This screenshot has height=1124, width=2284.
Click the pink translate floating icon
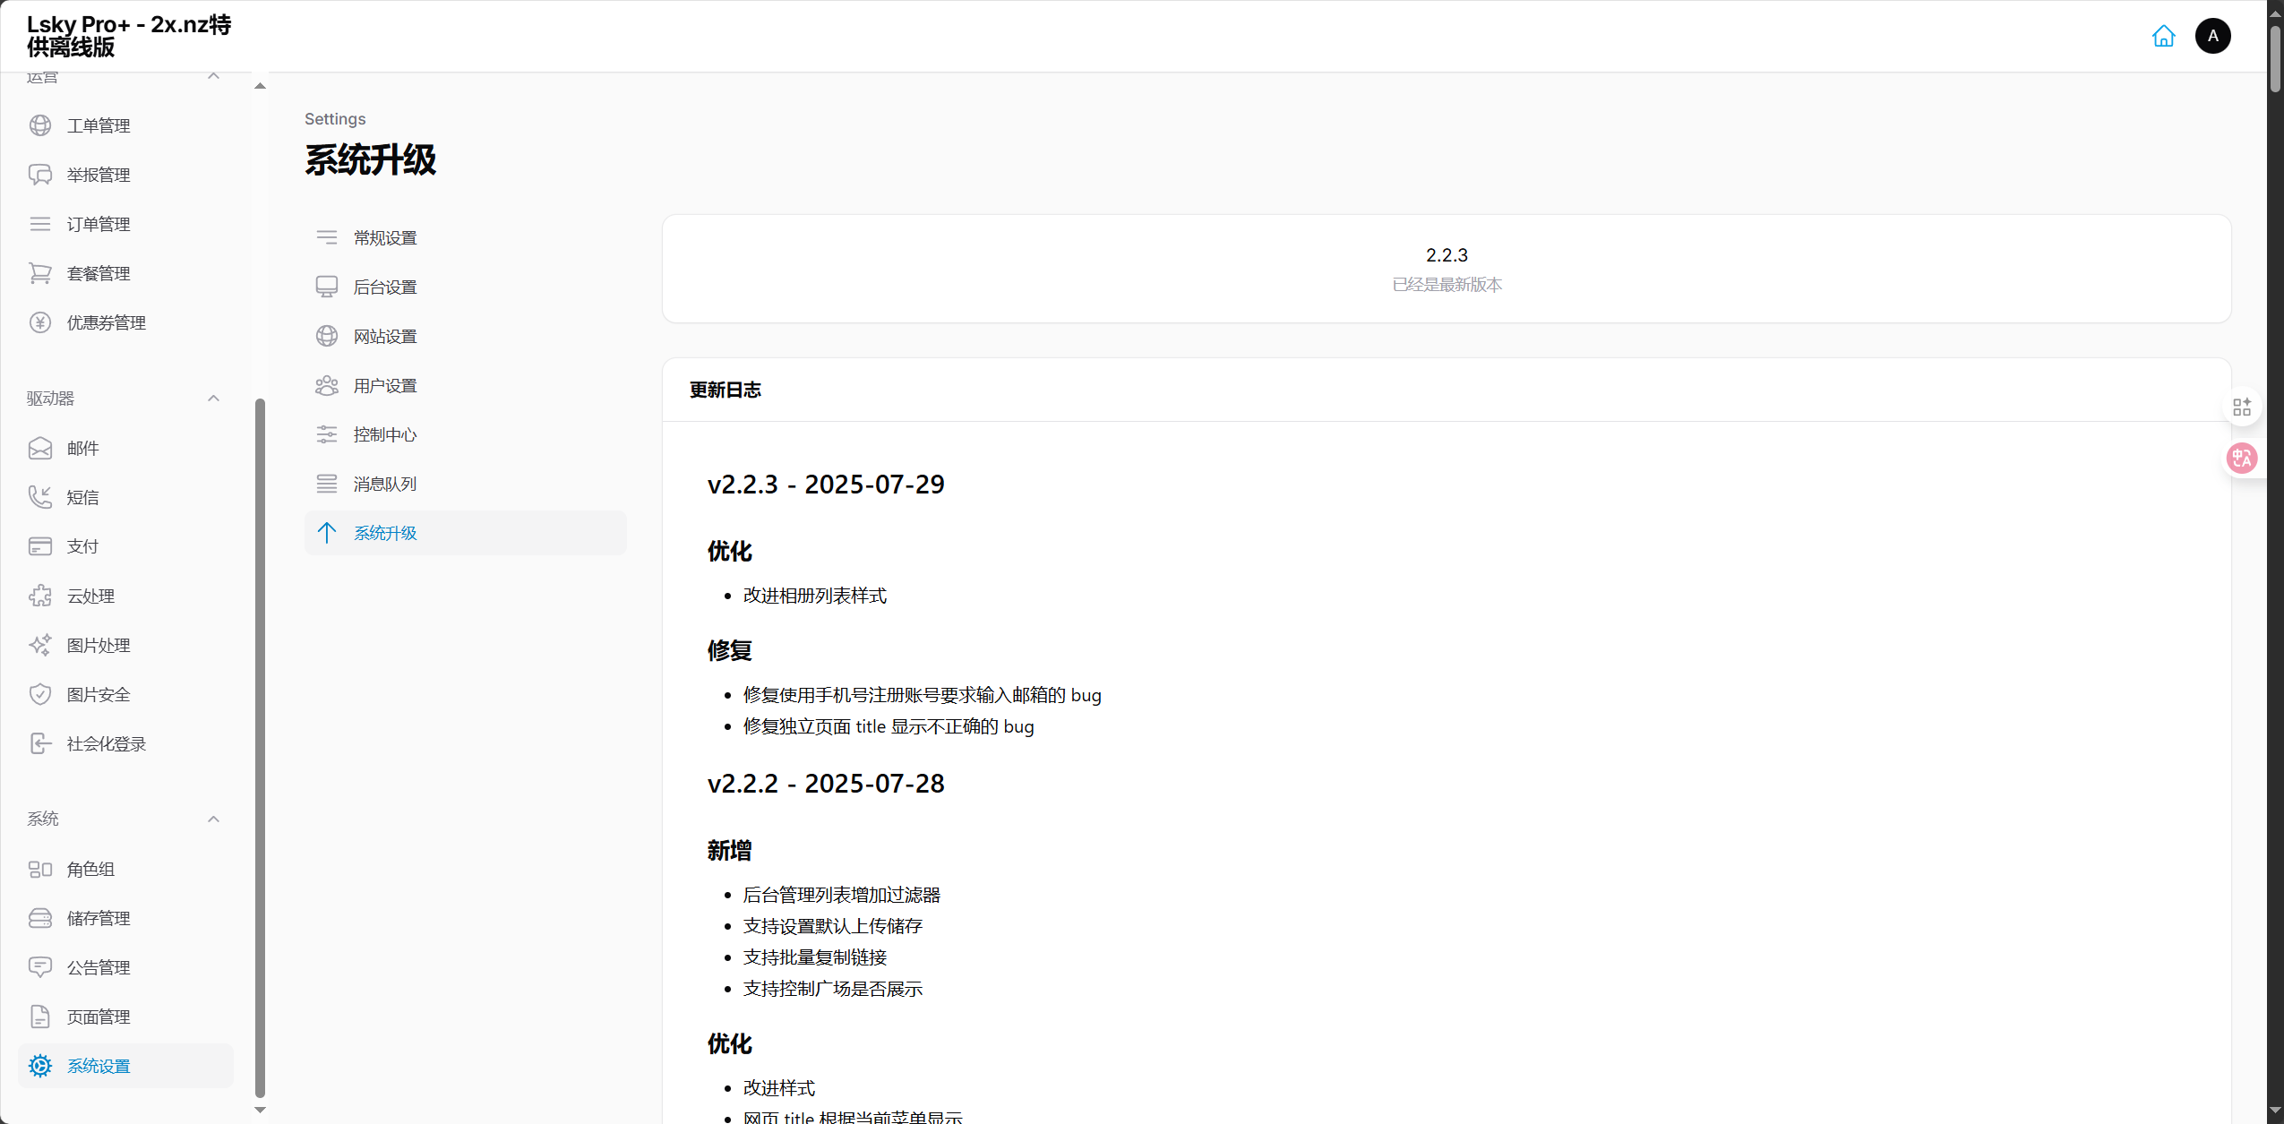coord(2242,459)
